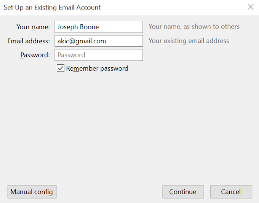Click the hint "Your existing email address"
The height and width of the screenshot is (203, 259).
pyautogui.click(x=189, y=41)
